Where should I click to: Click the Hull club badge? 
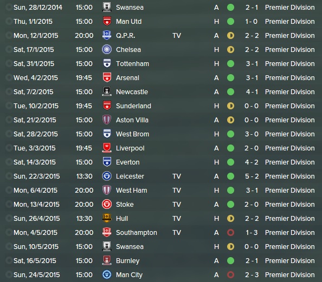point(107,218)
